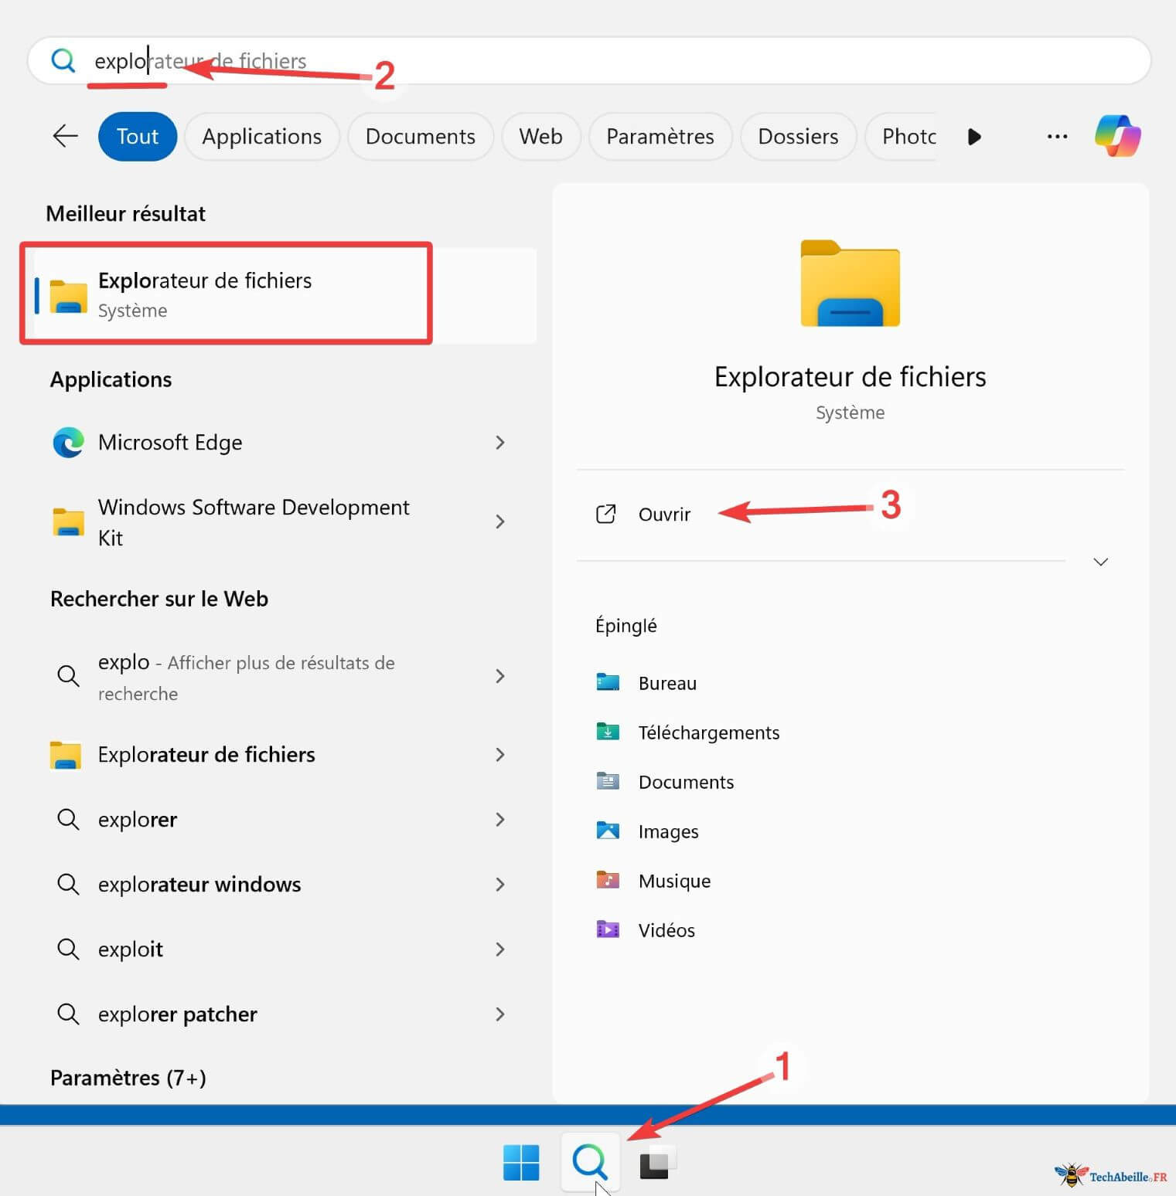Click magnifier icon beside 'explorer patcher'

tap(68, 1014)
